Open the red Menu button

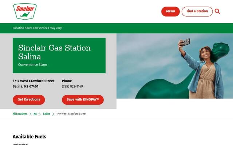click(x=170, y=11)
